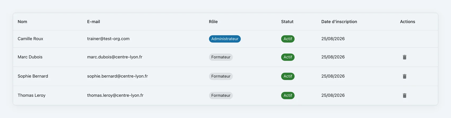Click Camille Roux's registration date 25/08/2026
451x118 pixels.
[333, 39]
